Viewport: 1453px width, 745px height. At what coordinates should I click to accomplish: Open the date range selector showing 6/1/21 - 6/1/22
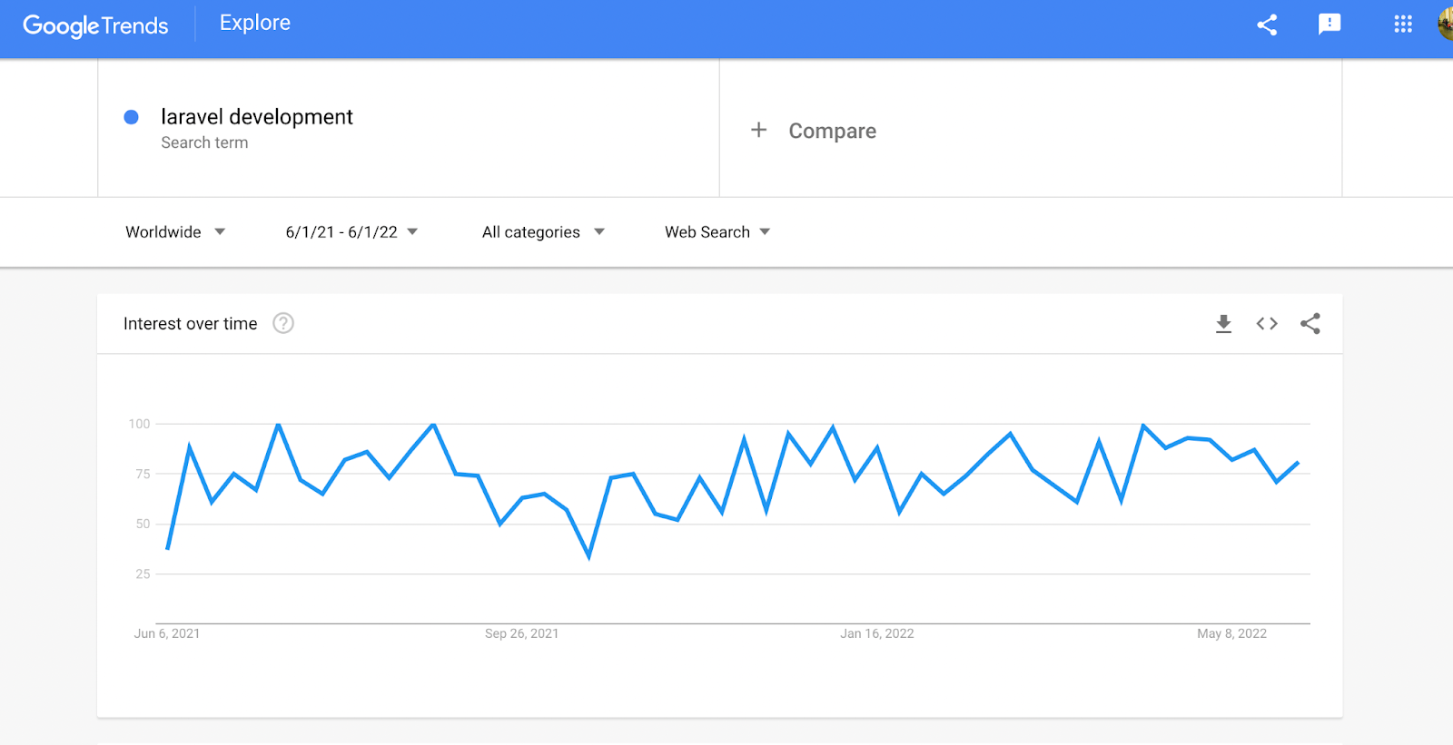tap(350, 231)
